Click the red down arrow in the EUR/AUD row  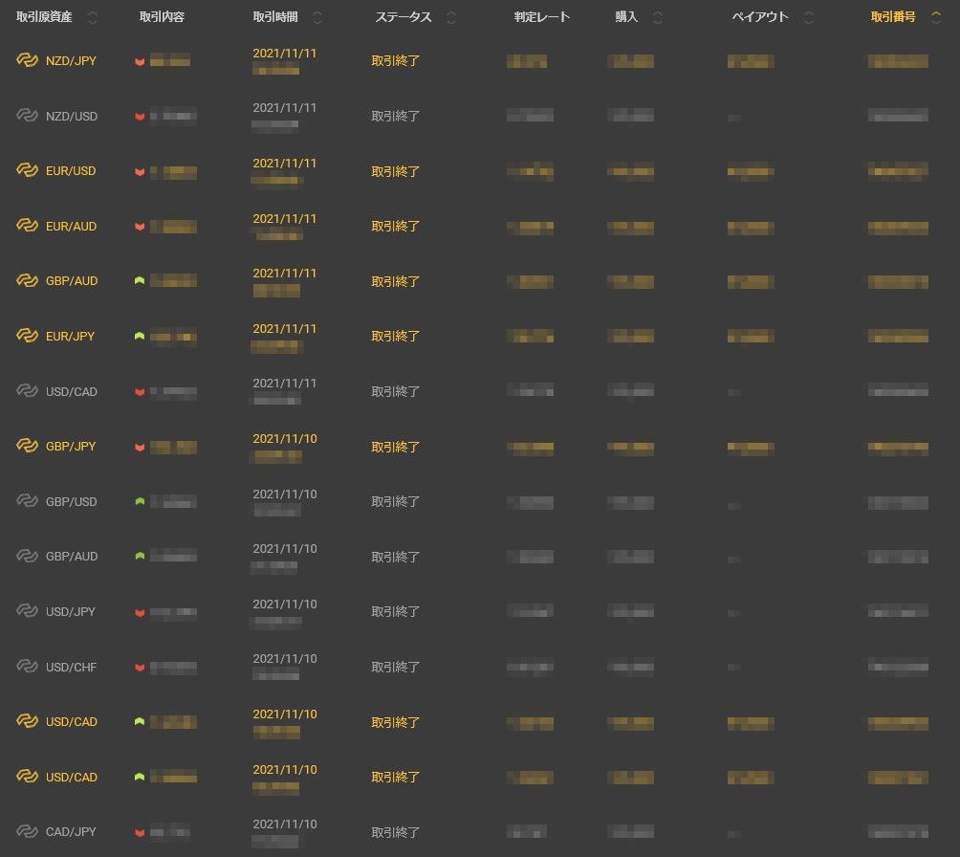(x=140, y=227)
